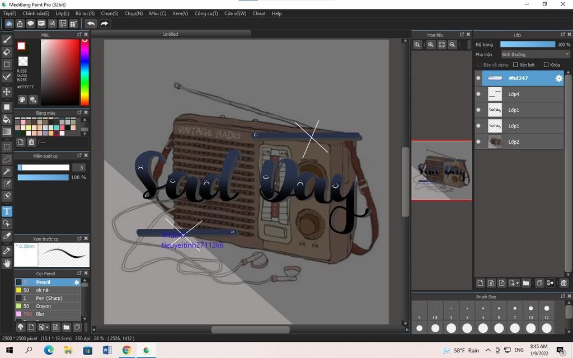
Task: Hide the Lớp2 layer
Action: (x=478, y=142)
